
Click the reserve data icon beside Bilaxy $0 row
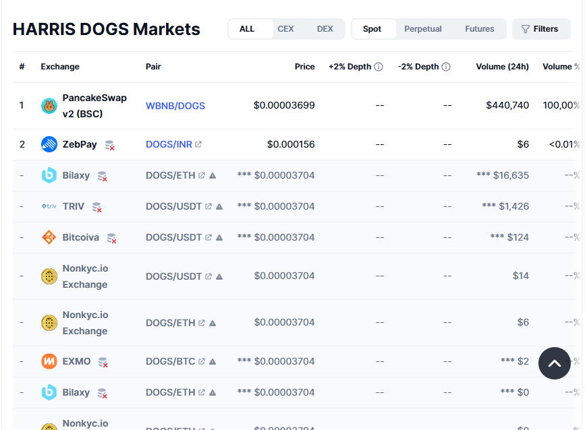[x=103, y=393]
